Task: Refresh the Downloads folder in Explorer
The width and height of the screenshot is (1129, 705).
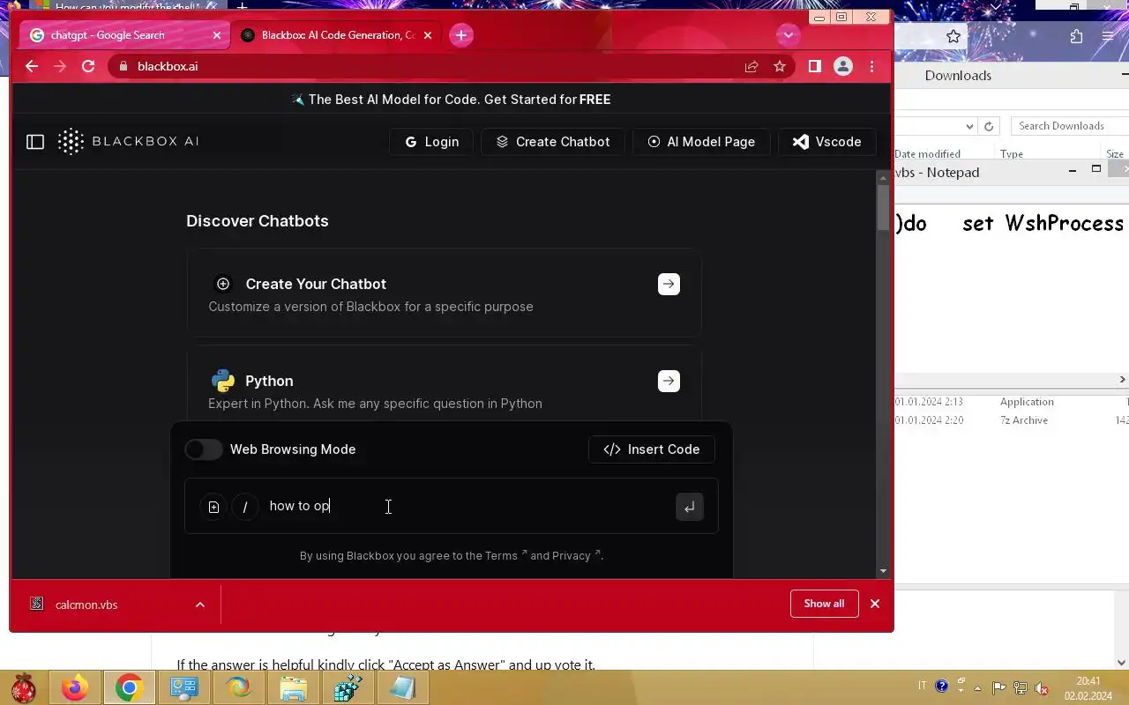Action: click(989, 126)
